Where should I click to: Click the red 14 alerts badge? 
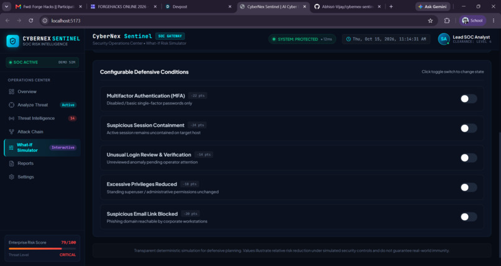[x=73, y=118]
